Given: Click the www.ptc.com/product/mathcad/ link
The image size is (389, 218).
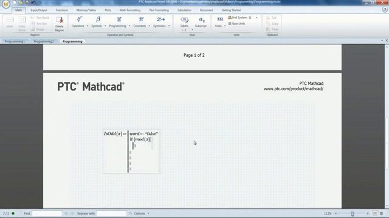Looking at the screenshot, I should coord(294,89).
